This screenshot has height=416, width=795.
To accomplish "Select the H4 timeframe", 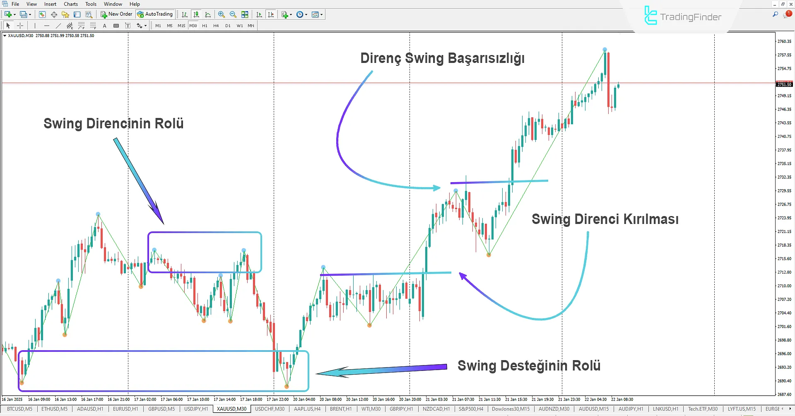I will (x=216, y=25).
